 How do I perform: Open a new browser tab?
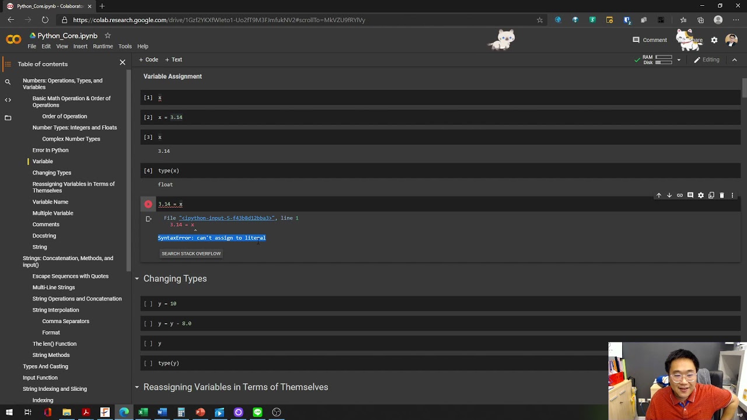[102, 6]
